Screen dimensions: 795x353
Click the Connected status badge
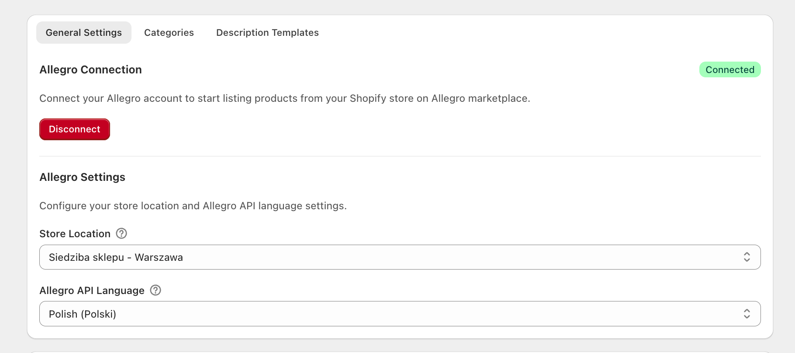click(x=730, y=70)
